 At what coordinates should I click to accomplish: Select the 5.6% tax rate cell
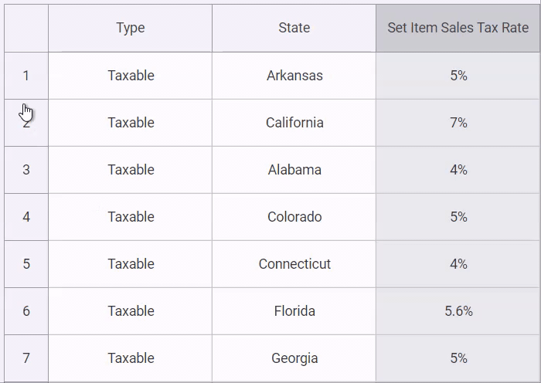pyautogui.click(x=458, y=311)
